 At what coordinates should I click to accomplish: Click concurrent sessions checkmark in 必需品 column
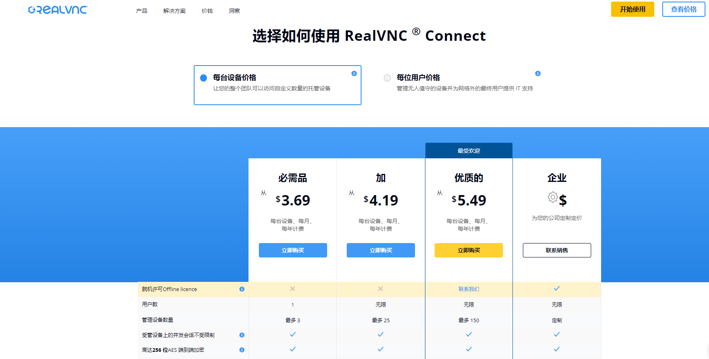pos(293,334)
